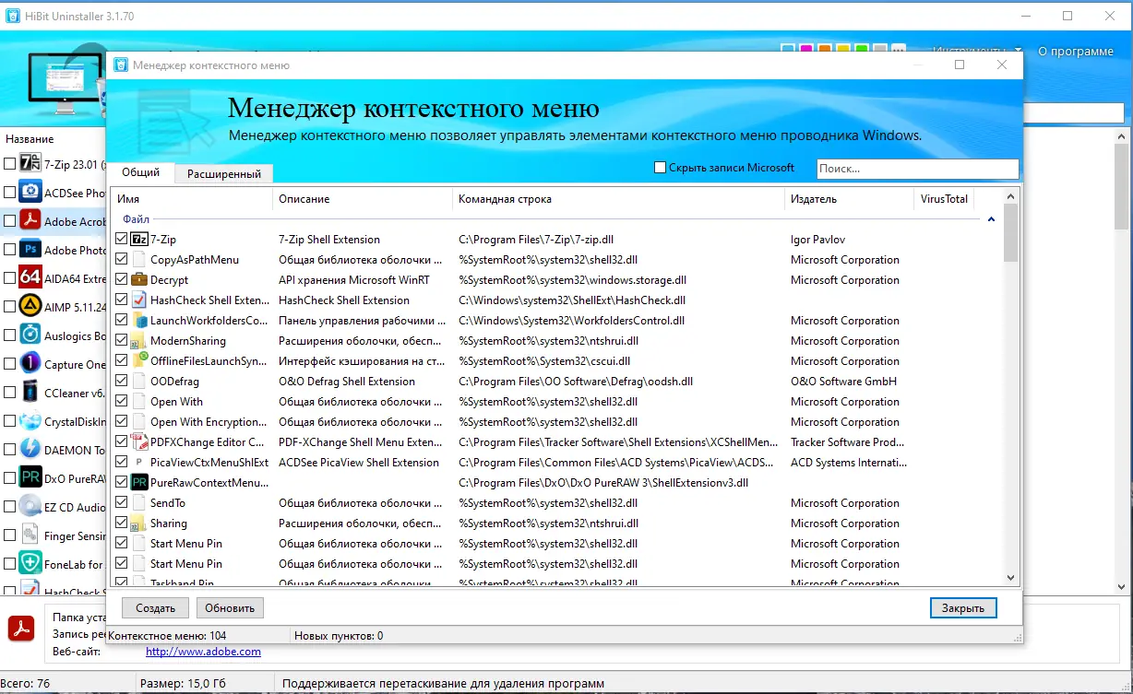Pick the magenta theme color swatch
Image resolution: width=1133 pixels, height=694 pixels.
point(805,49)
